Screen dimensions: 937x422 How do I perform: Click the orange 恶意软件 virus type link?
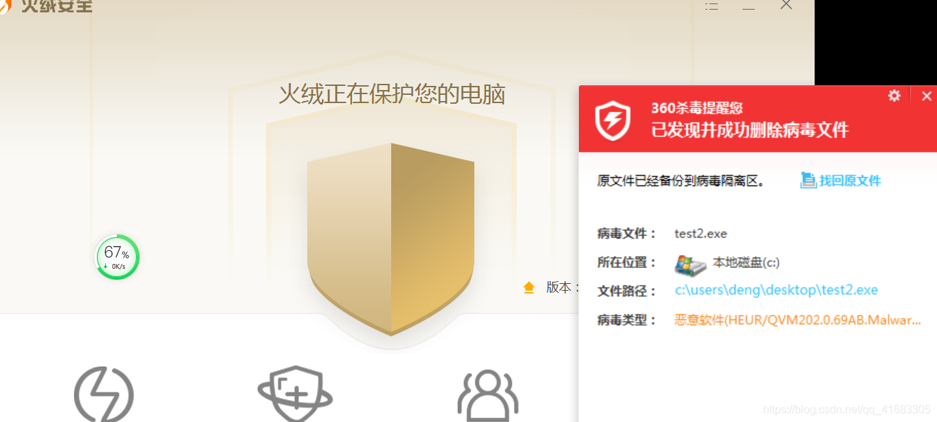pos(797,320)
